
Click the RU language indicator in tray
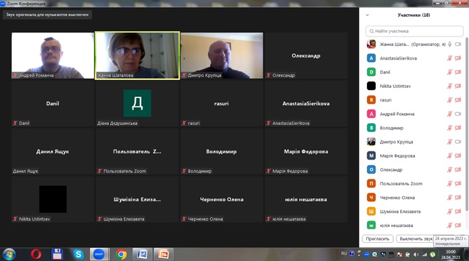(344, 253)
